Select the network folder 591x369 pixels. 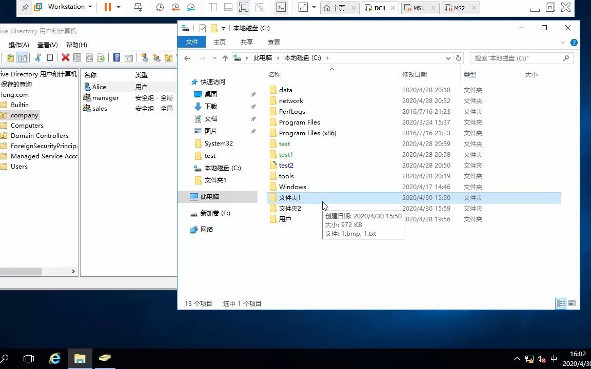tap(291, 101)
